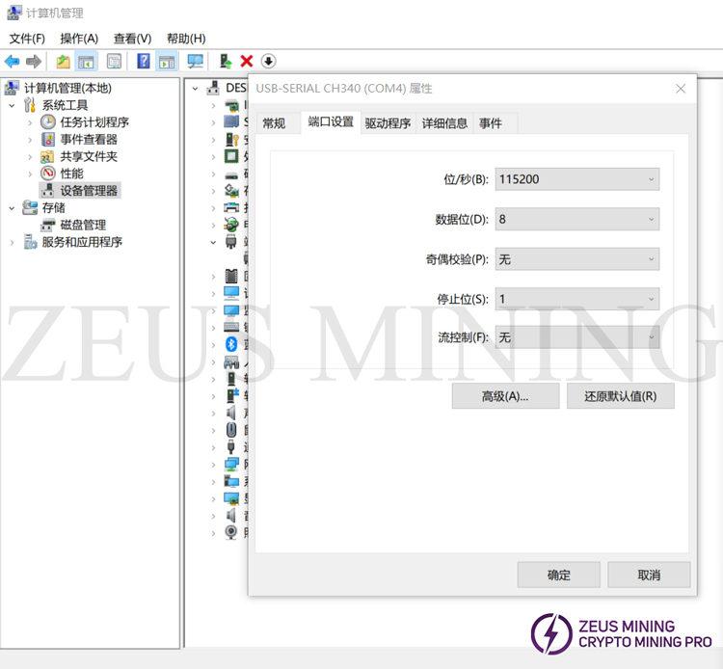Switch to the 详细信息 tab

tap(444, 123)
